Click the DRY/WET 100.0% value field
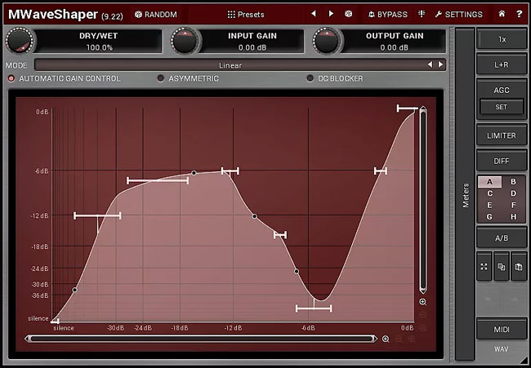The width and height of the screenshot is (531, 368). [x=99, y=41]
